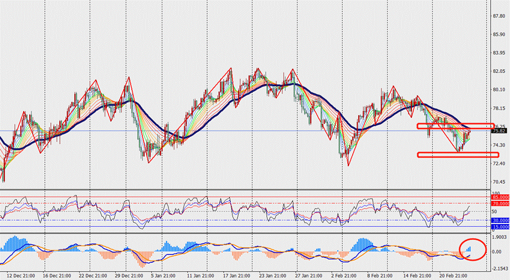510x280 pixels.
Task: Click the 85.0000 red level label
Action: click(499, 197)
